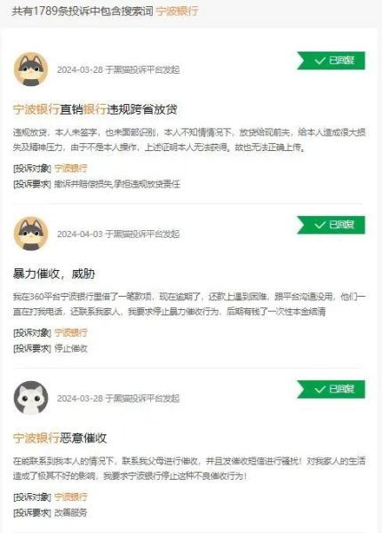Screen dimensions: 382x533
Task: Open complaint titled 宁波银行恶意催收
Action: tap(60, 438)
